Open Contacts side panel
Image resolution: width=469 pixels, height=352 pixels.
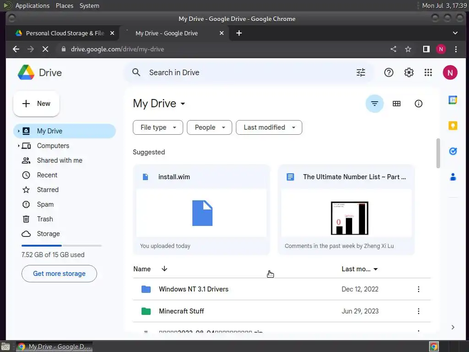pyautogui.click(x=453, y=177)
